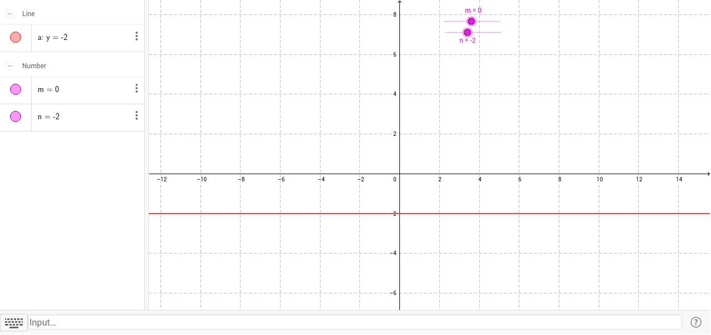
Task: Open options menu for n = -2
Action: tap(136, 116)
